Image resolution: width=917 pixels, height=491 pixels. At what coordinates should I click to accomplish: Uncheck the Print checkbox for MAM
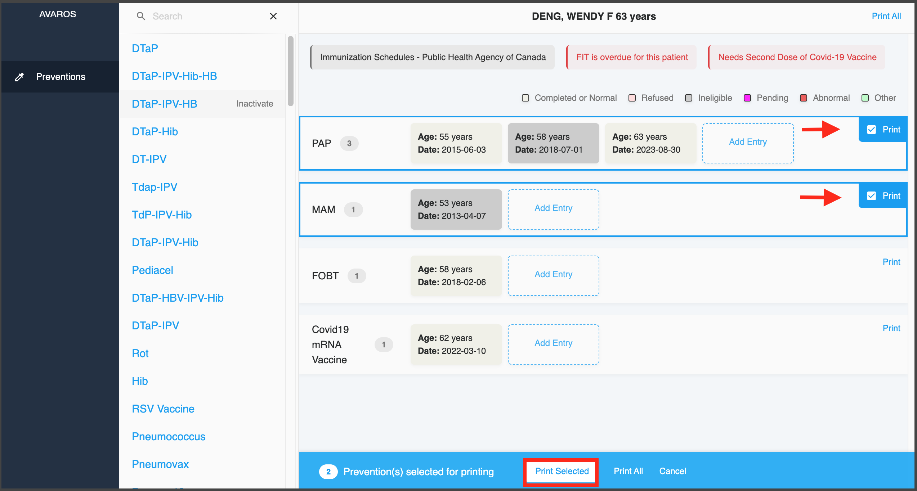pos(871,196)
